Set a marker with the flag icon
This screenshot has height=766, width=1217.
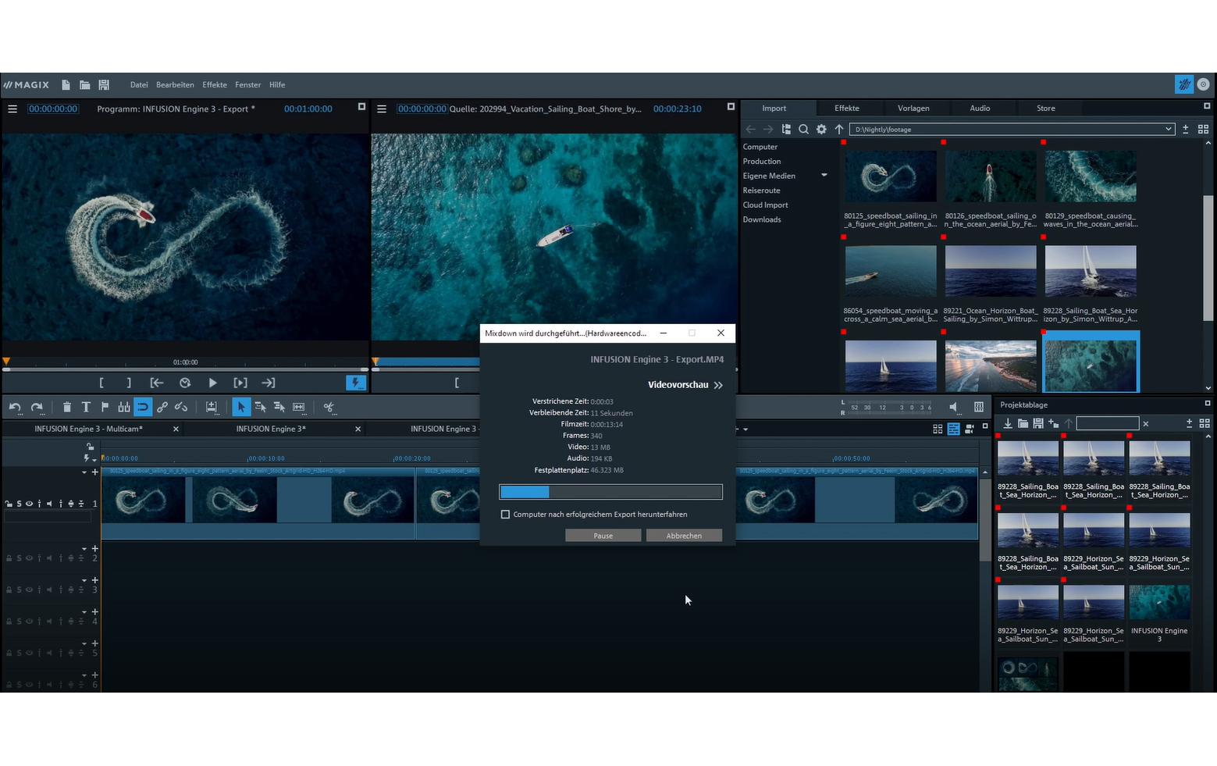[x=105, y=407]
